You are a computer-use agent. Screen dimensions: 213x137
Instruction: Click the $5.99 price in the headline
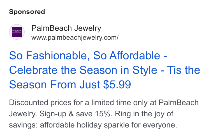tap(117, 84)
